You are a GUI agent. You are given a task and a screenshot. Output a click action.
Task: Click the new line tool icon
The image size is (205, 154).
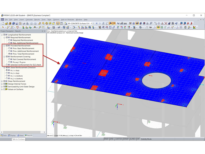coord(8,27)
